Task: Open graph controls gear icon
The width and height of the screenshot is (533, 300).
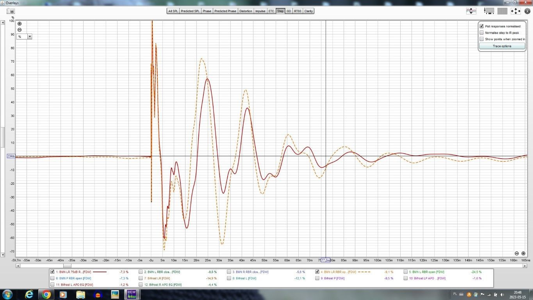Action: pos(527,11)
